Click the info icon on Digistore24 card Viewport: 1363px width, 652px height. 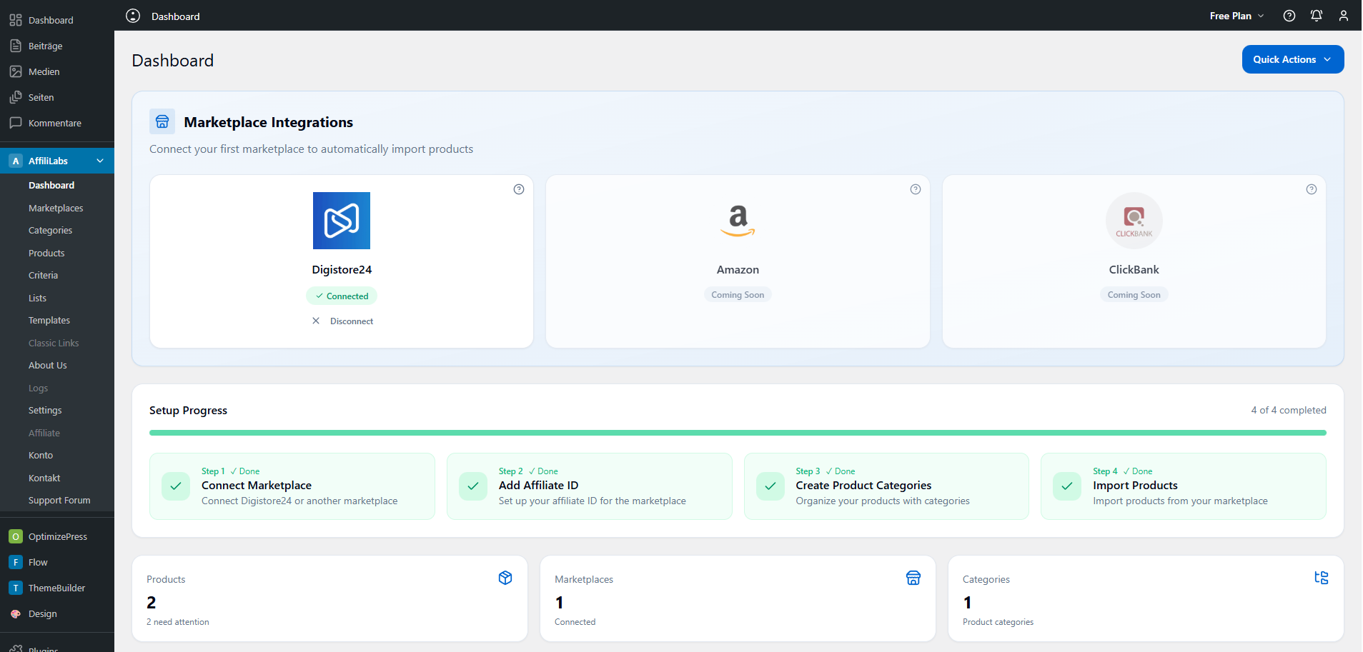coord(519,189)
